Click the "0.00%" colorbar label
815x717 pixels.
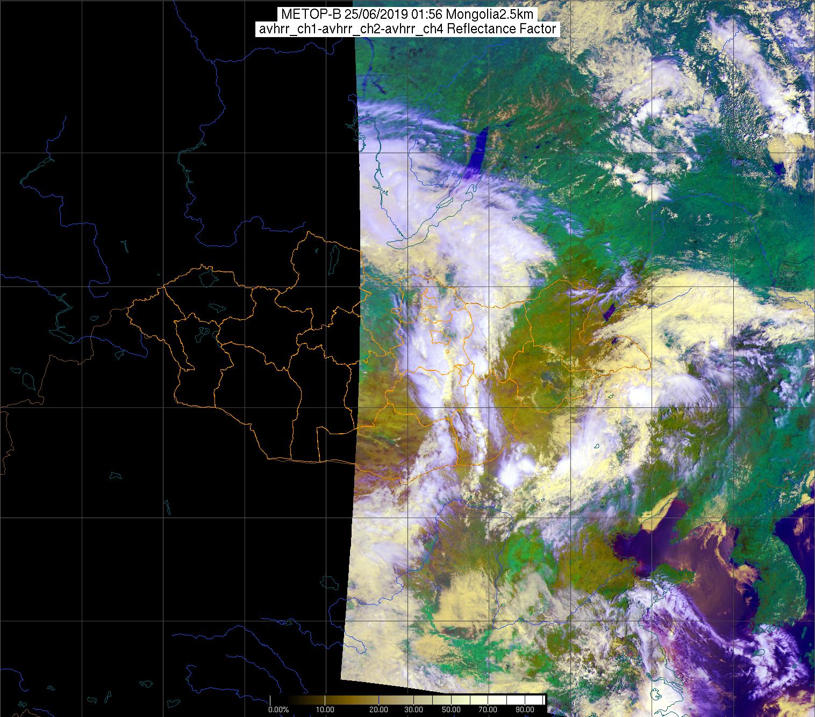coord(278,710)
